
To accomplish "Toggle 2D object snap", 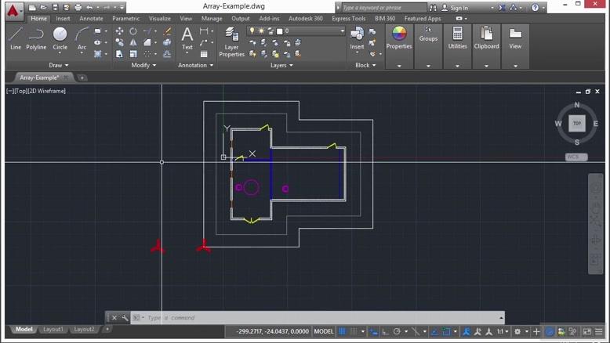I will (446, 331).
